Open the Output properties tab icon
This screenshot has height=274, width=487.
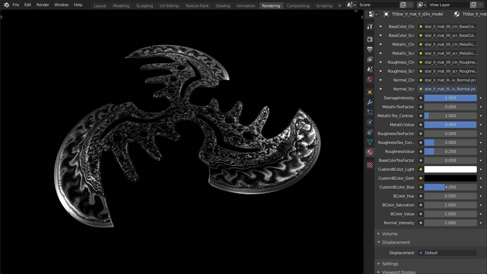pos(370,49)
